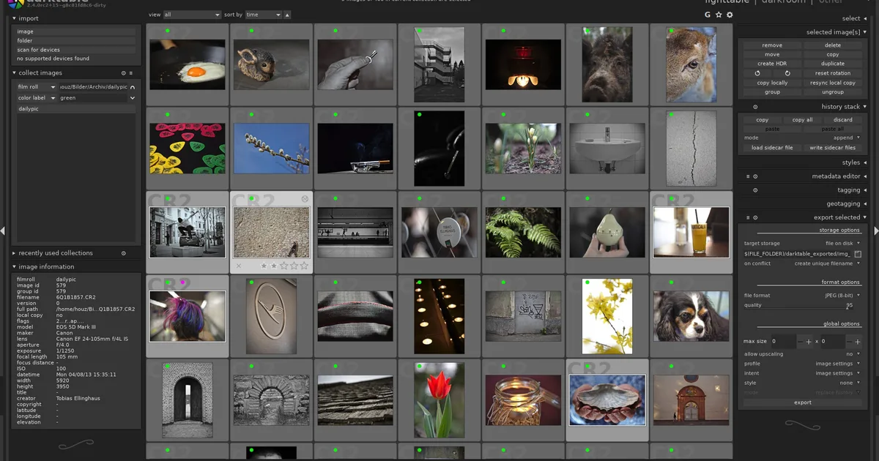Open the other views menu

pyautogui.click(x=831, y=2)
